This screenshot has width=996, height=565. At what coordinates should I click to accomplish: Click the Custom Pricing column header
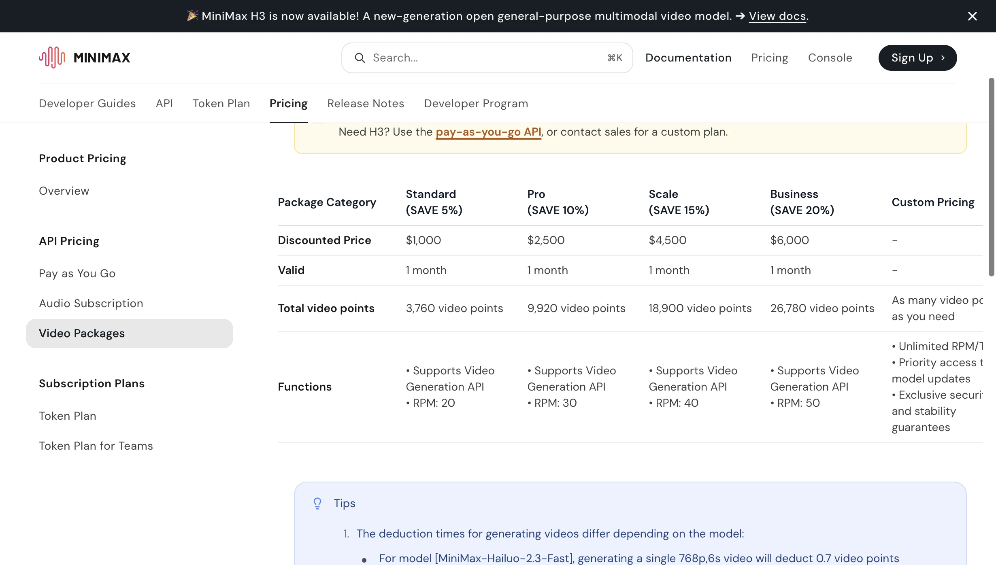[933, 202]
